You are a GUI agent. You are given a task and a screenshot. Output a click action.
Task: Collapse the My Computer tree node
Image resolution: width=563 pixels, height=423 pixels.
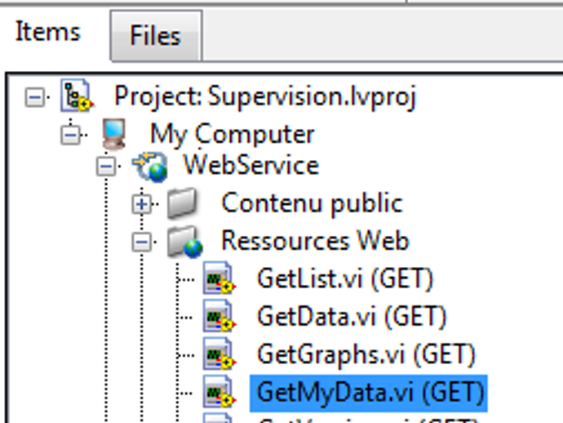(71, 134)
